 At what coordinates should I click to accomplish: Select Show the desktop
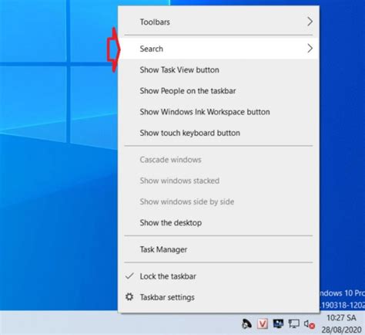[x=219, y=222]
